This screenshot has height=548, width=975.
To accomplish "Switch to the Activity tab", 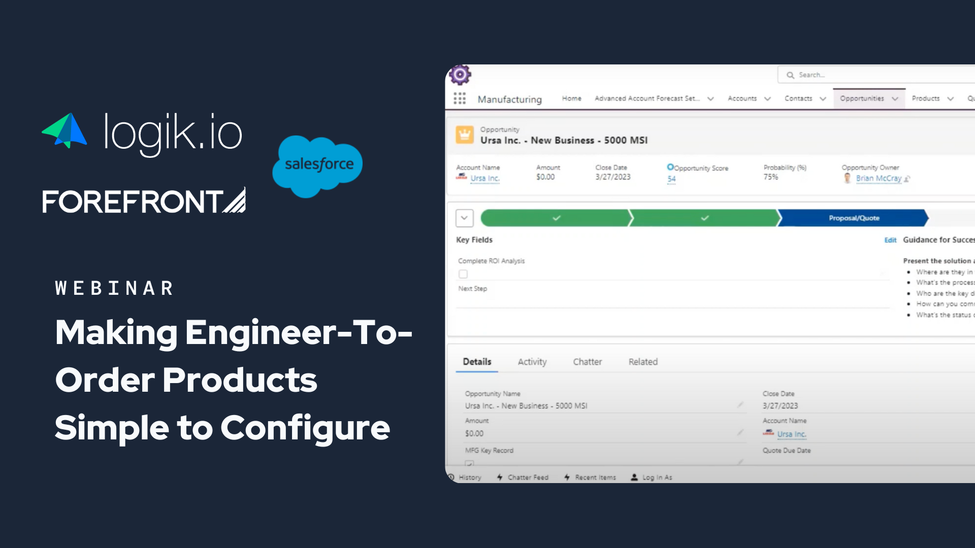I will pyautogui.click(x=531, y=361).
